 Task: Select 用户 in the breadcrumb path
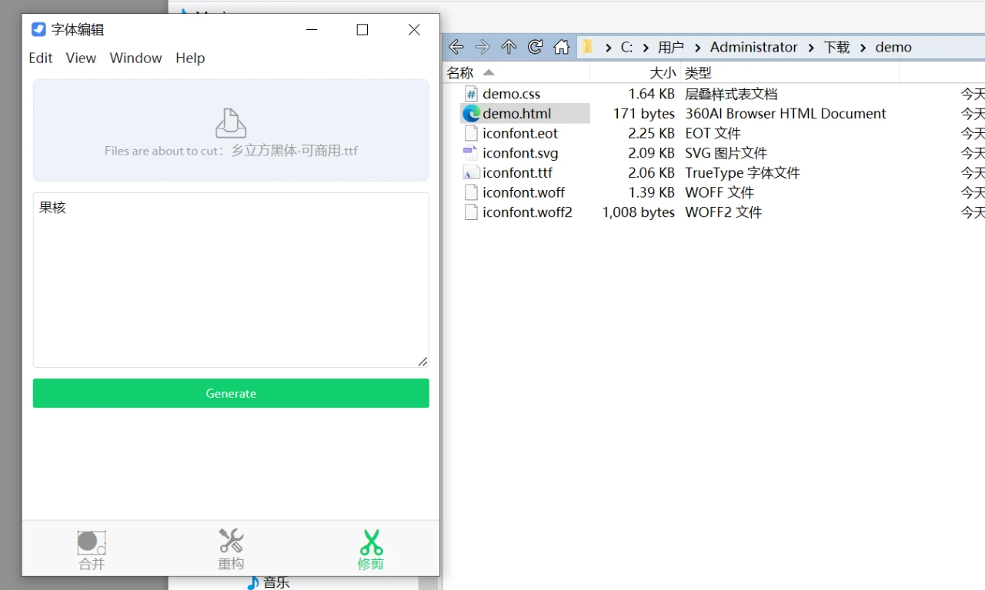click(671, 47)
